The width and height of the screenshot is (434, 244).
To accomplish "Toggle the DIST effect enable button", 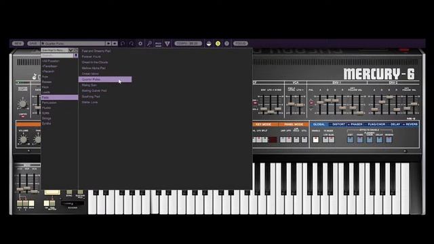I will [x=350, y=140].
